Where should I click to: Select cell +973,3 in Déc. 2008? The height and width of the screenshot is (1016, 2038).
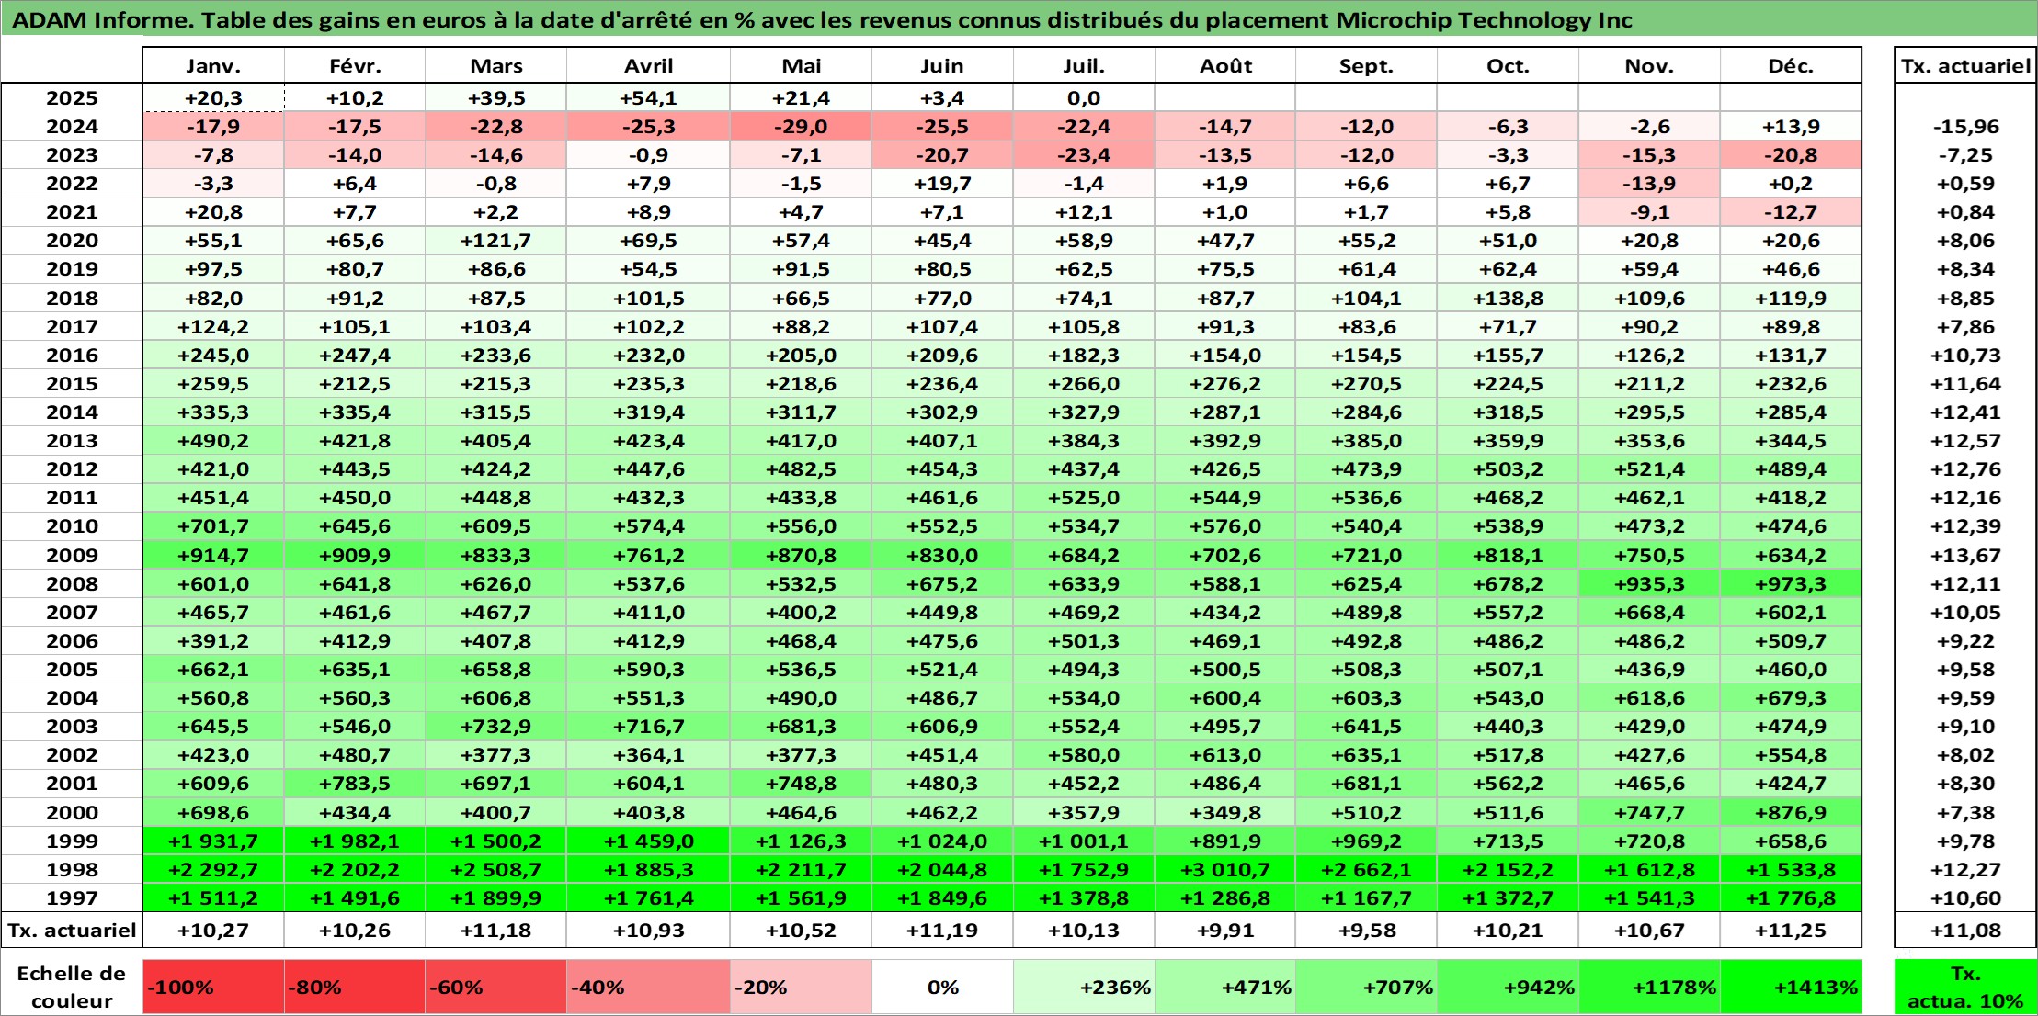point(1791,584)
